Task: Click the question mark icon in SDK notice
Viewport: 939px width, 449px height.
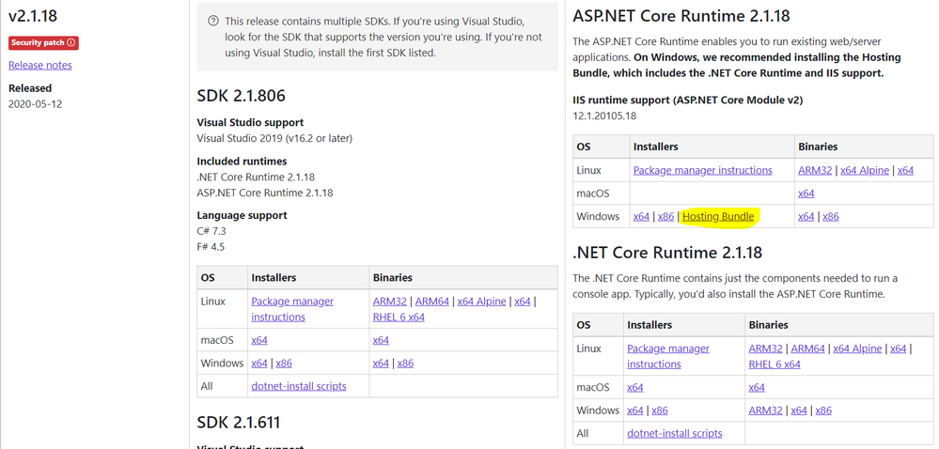Action: 213,22
